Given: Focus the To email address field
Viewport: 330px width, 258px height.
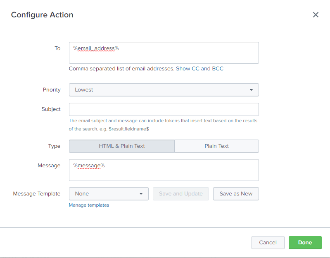Looking at the screenshot, I should 164,53.
